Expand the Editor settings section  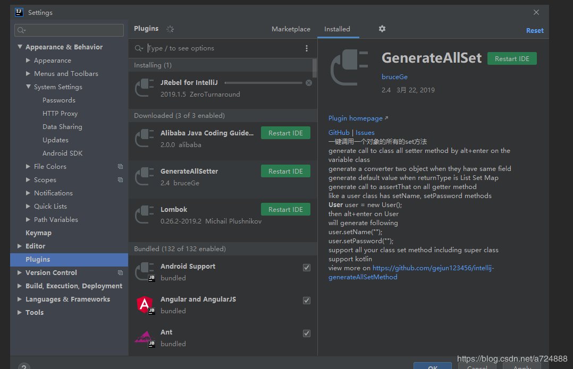[x=20, y=246]
